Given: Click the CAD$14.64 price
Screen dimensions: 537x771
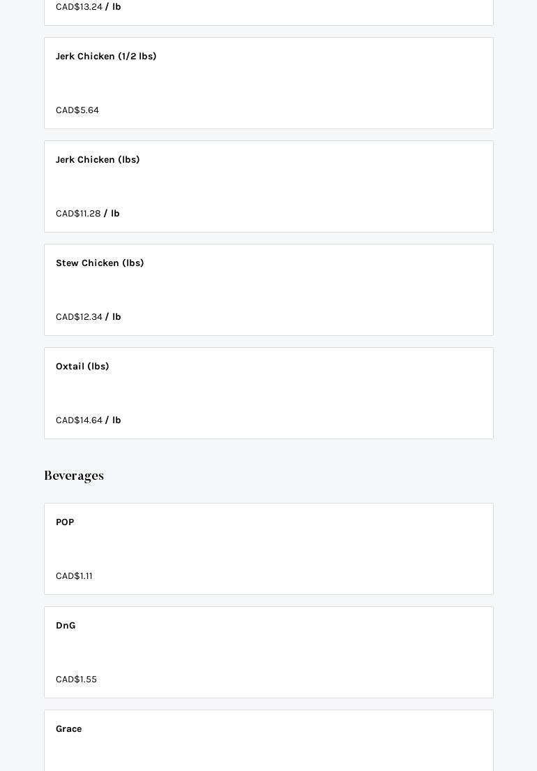Looking at the screenshot, I should click(x=79, y=420).
